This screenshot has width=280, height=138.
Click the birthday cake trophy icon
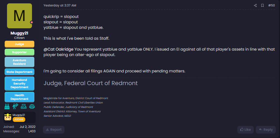coord(7,106)
